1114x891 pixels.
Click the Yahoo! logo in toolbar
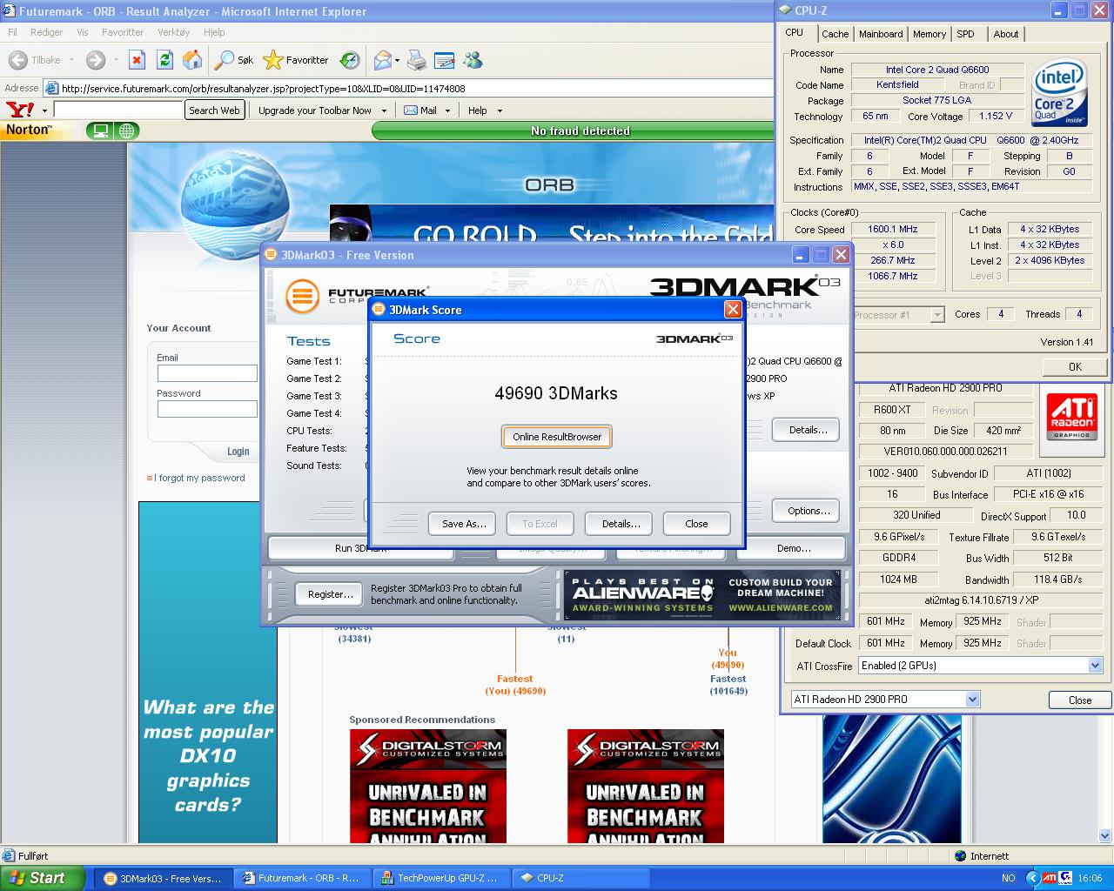point(20,110)
